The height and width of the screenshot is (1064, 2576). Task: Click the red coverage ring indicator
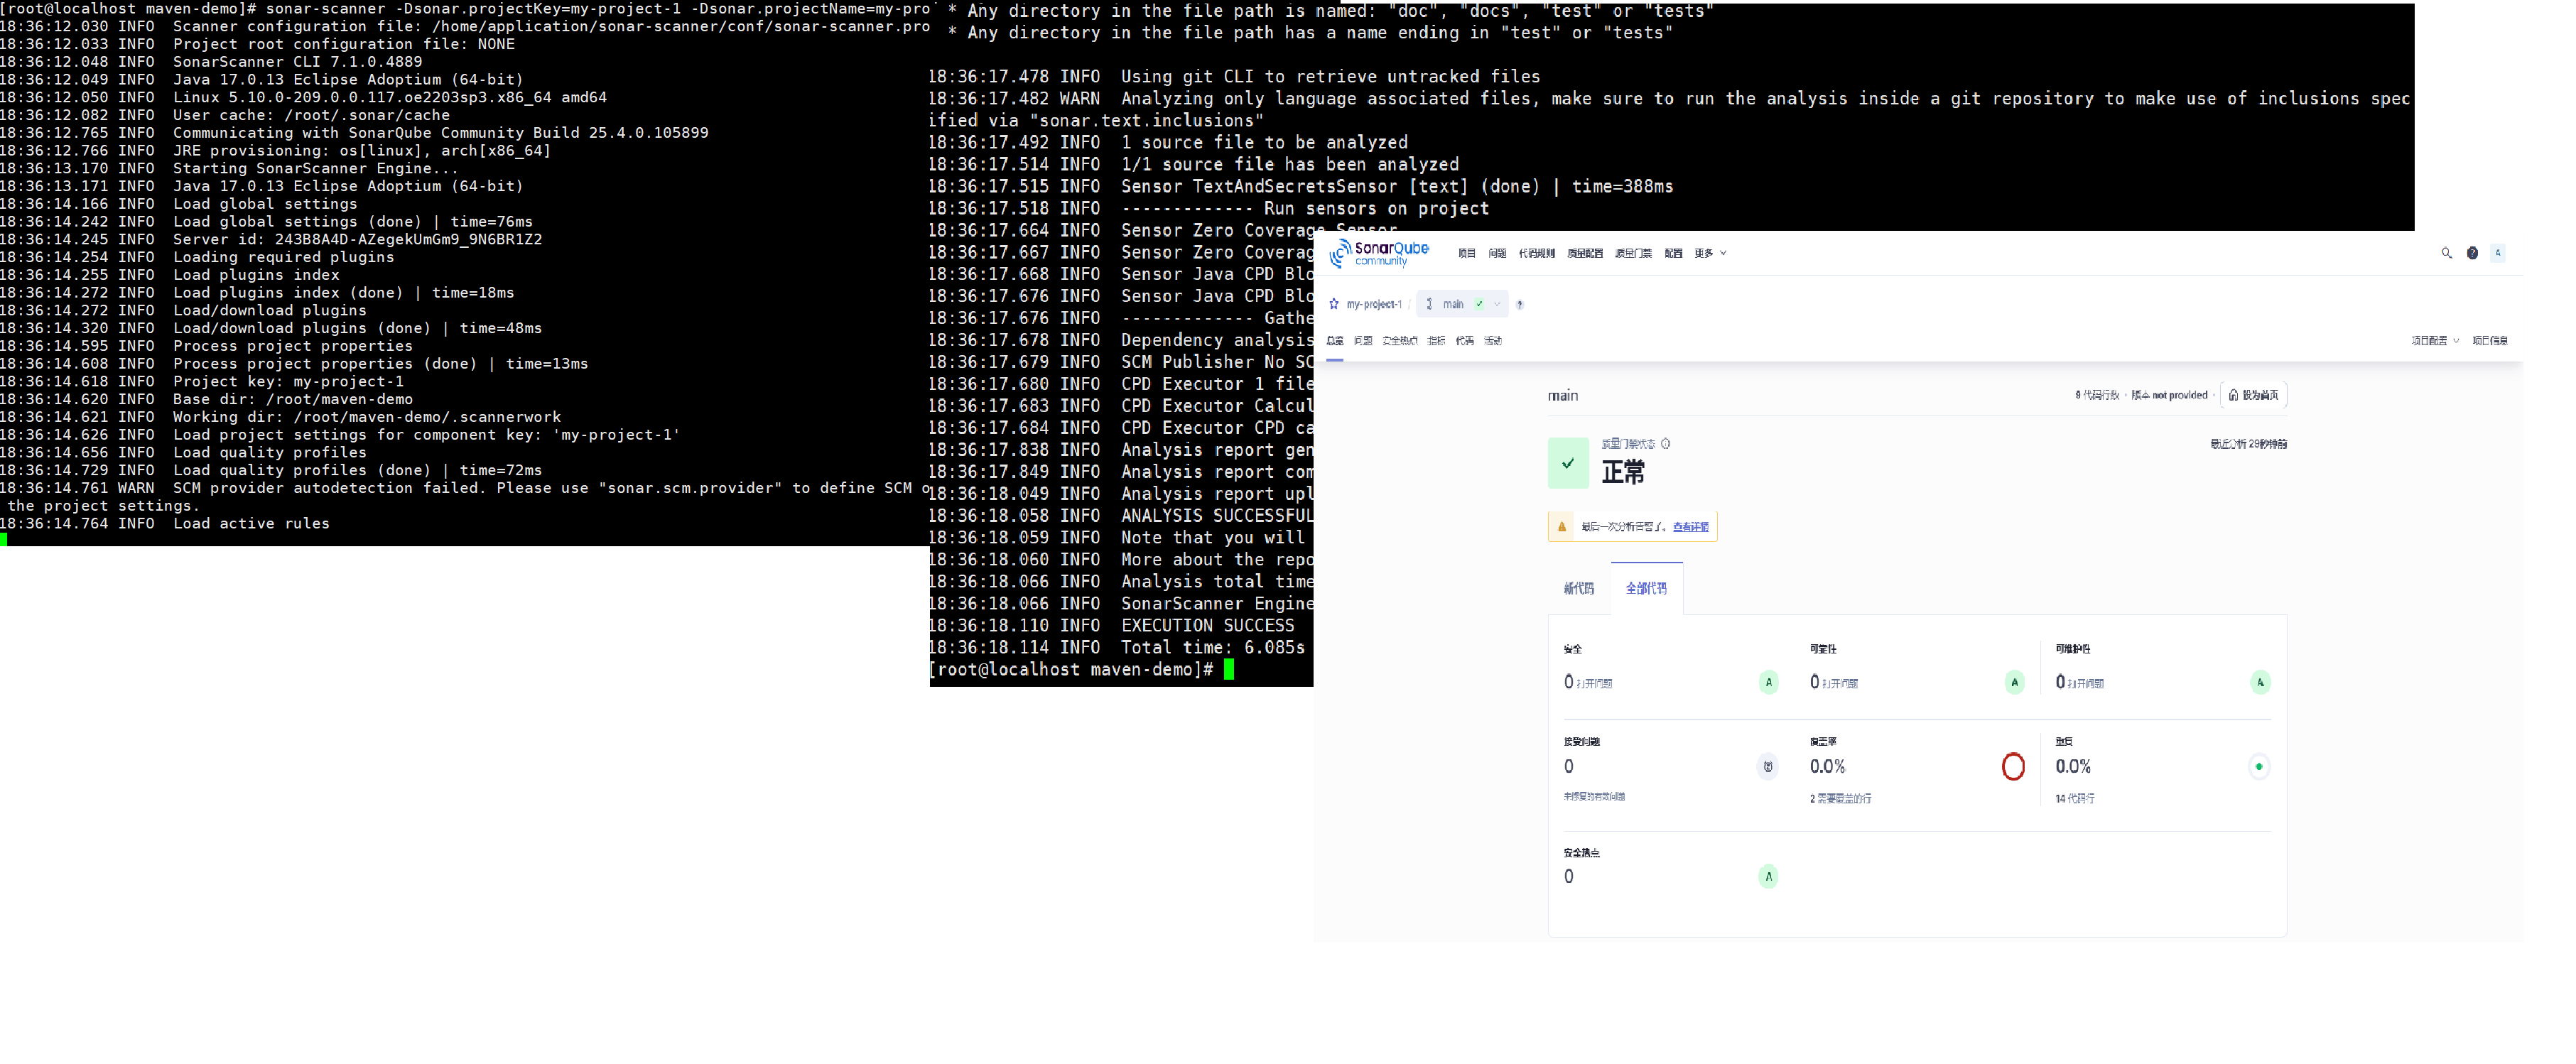pos(2013,767)
